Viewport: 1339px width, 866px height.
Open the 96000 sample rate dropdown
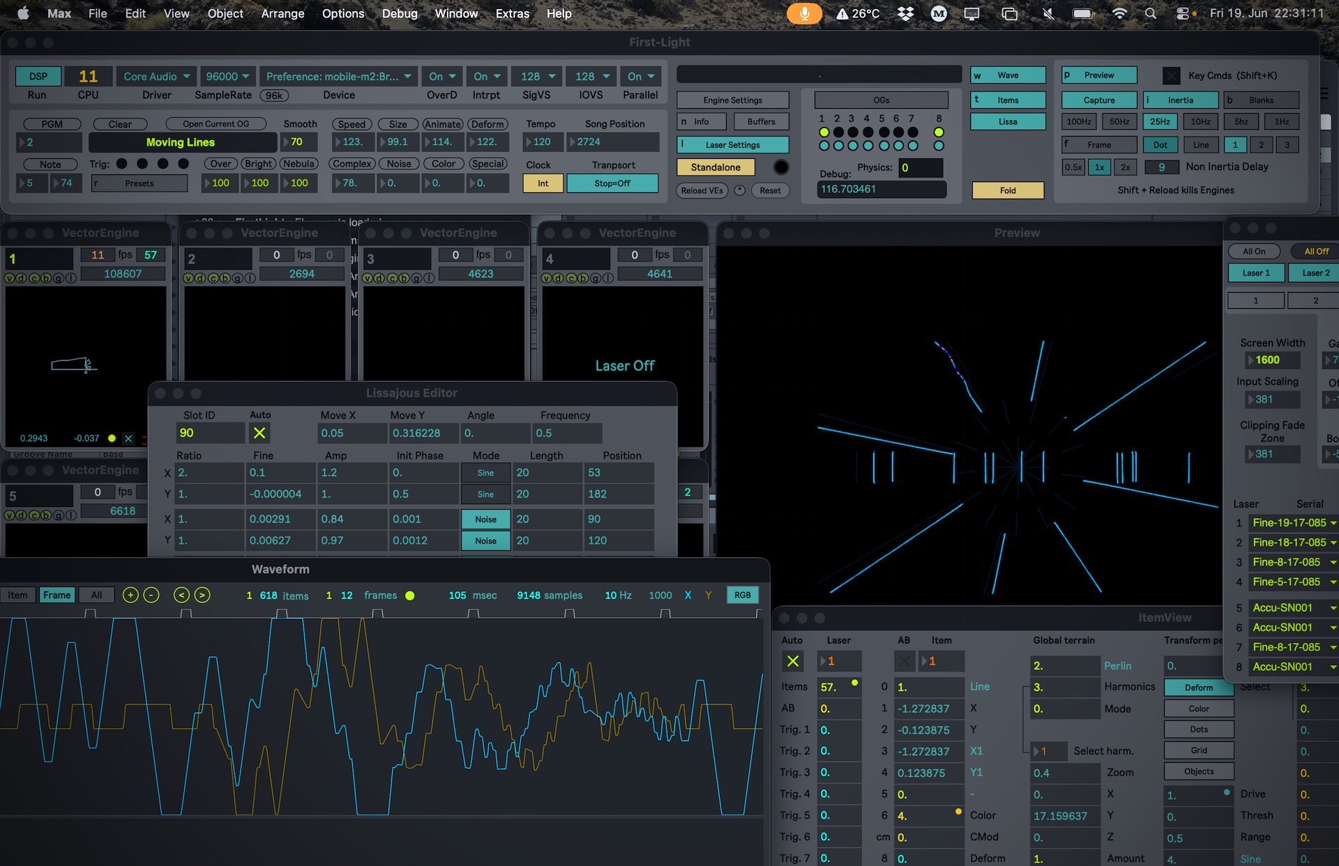tap(227, 76)
